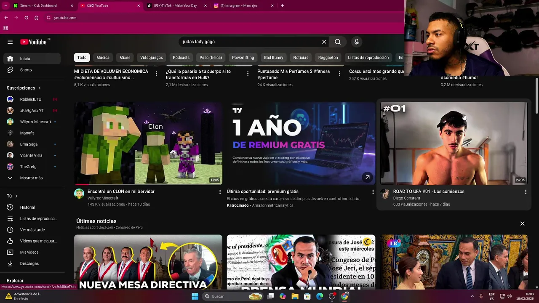
Task: Expand the Tú section chevron
Action: click(x=16, y=196)
